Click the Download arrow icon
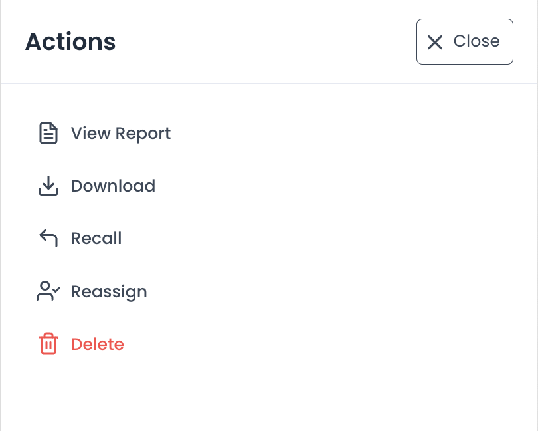Image resolution: width=538 pixels, height=431 pixels. coord(48,186)
